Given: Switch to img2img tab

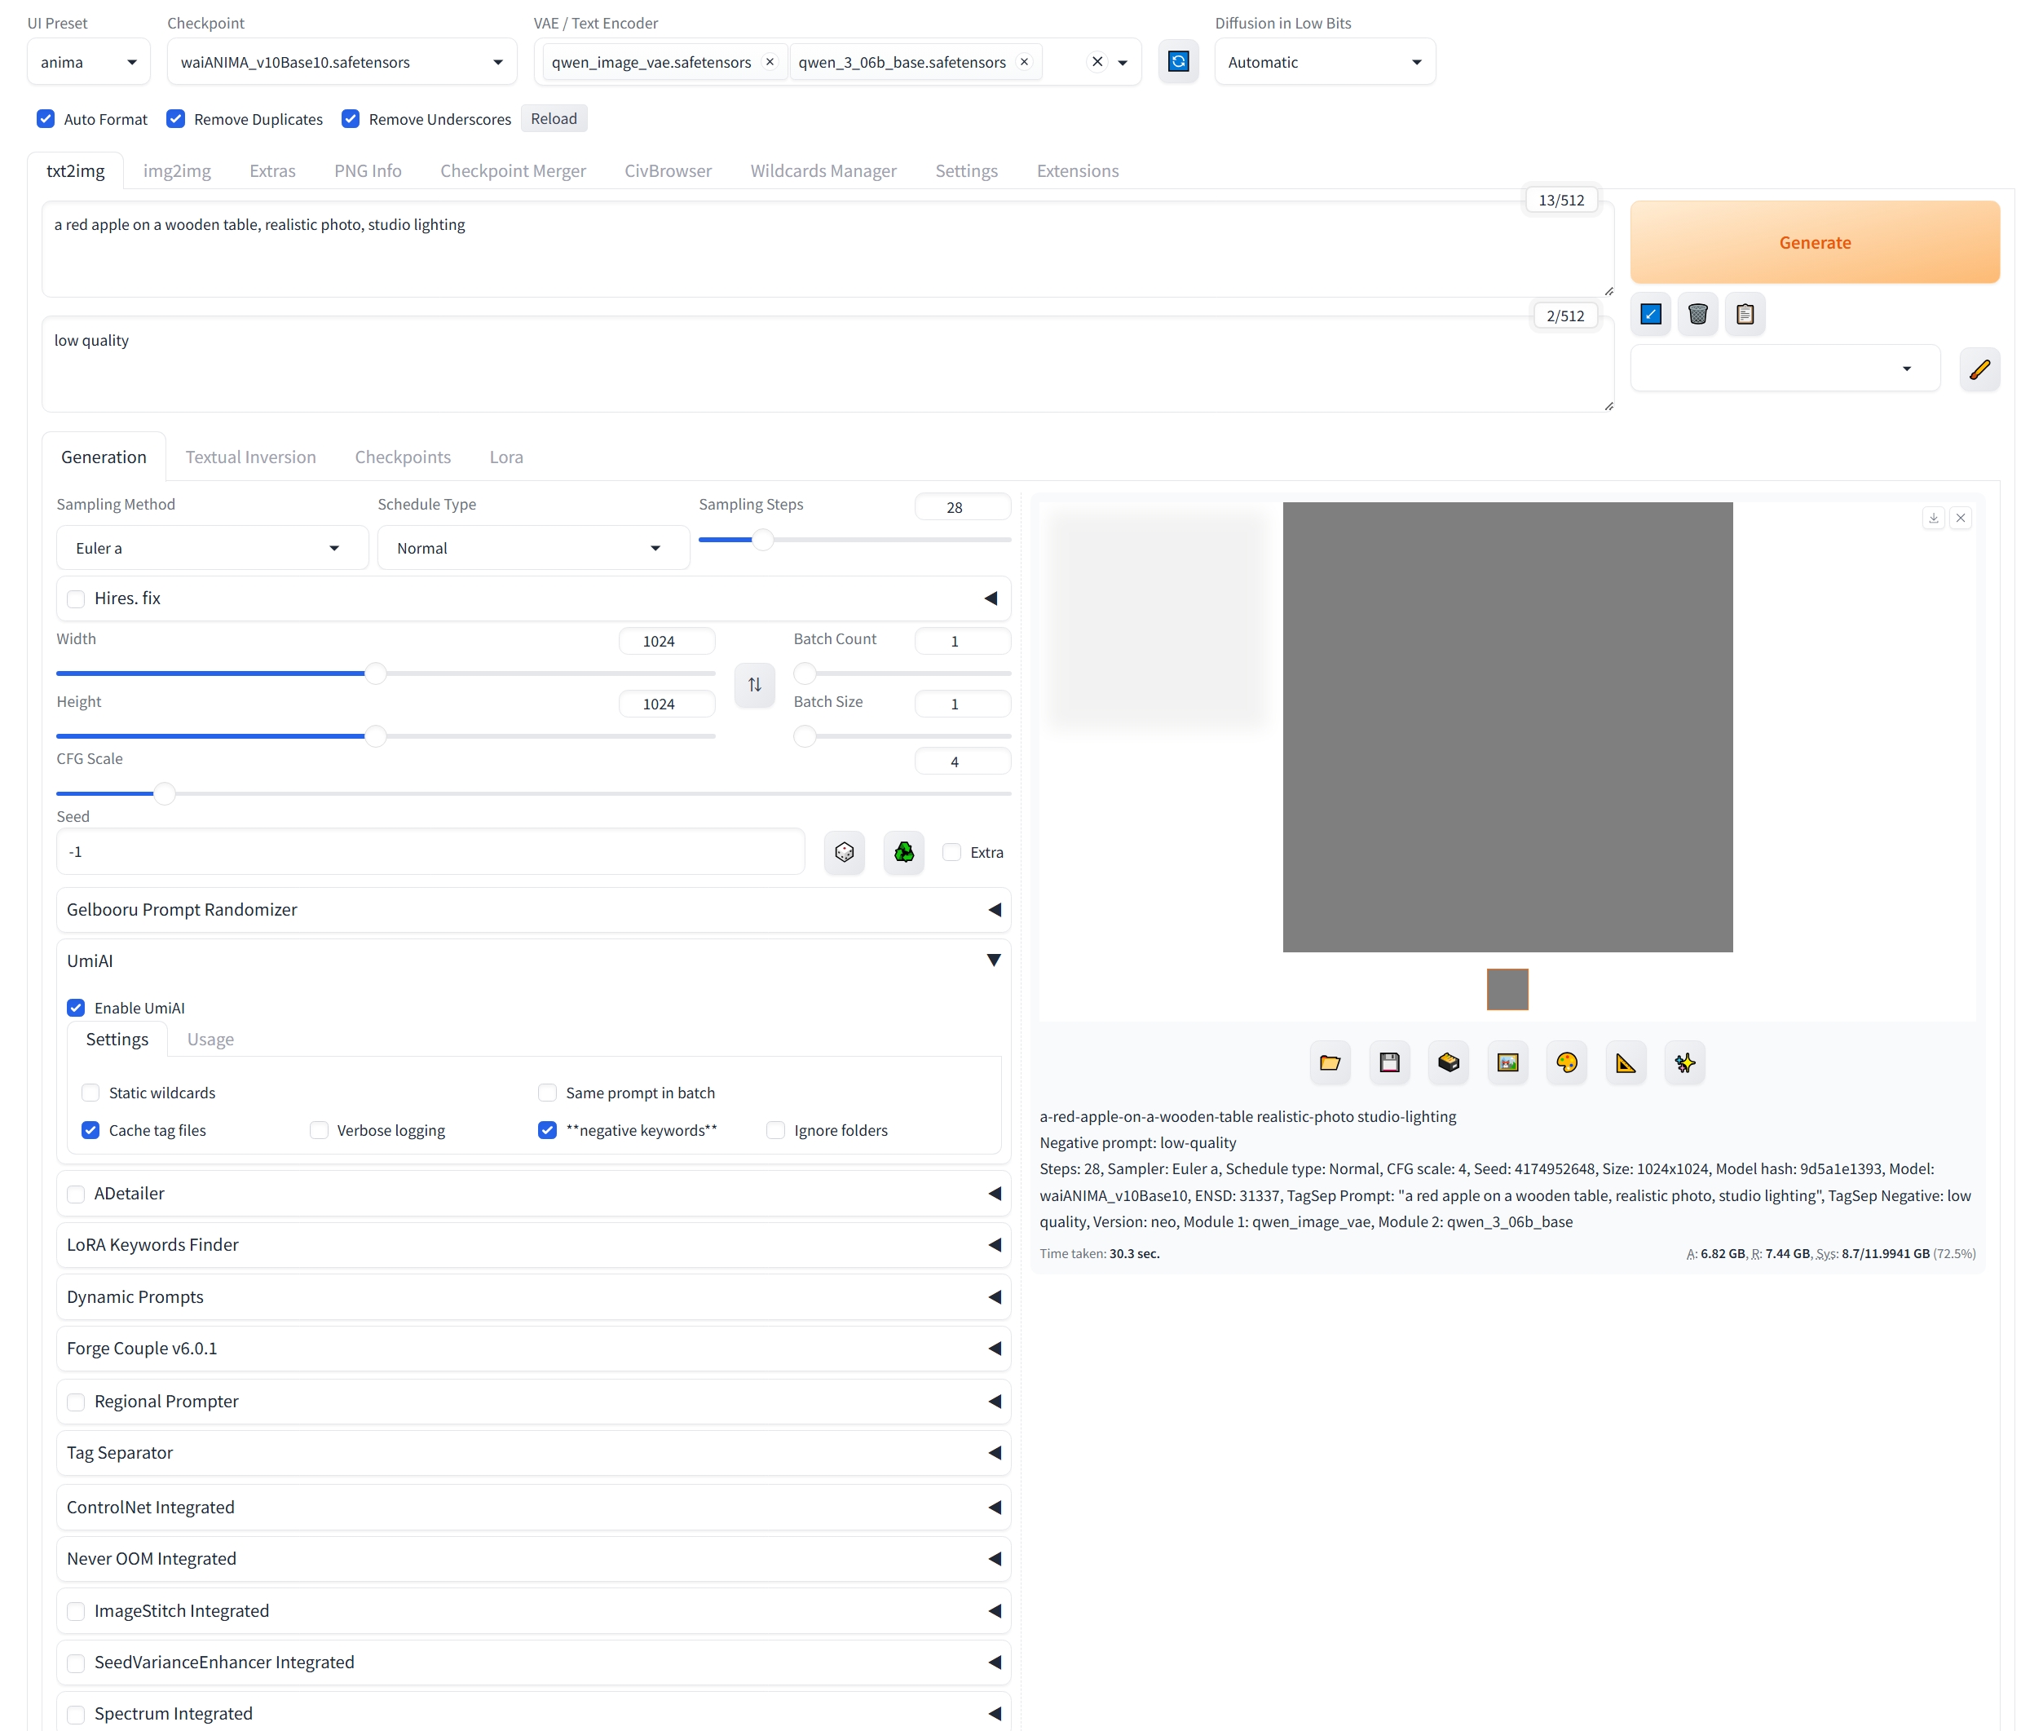Looking at the screenshot, I should pos(177,170).
